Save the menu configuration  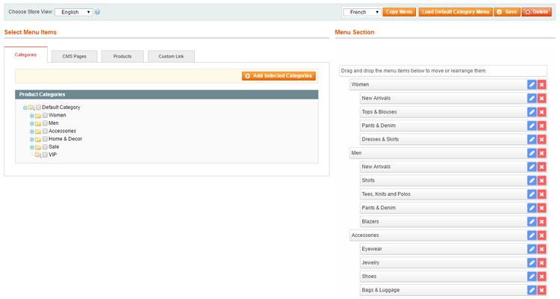[x=507, y=12]
